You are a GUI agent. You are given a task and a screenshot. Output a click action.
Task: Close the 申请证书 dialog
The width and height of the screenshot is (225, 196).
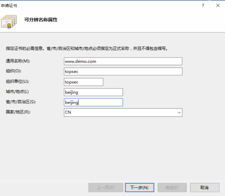tap(218, 5)
